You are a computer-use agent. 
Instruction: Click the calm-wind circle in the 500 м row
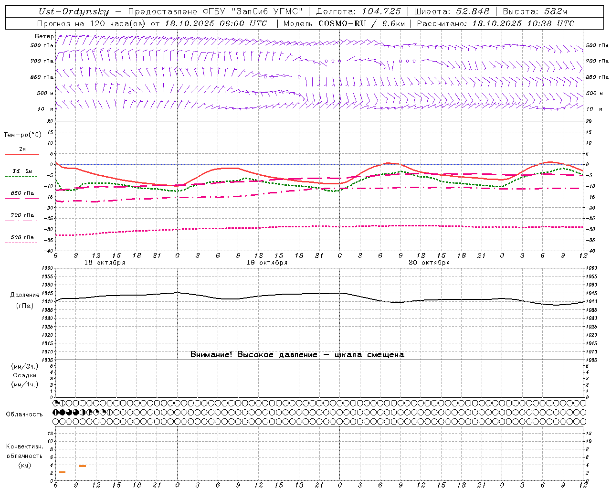pos(130,93)
